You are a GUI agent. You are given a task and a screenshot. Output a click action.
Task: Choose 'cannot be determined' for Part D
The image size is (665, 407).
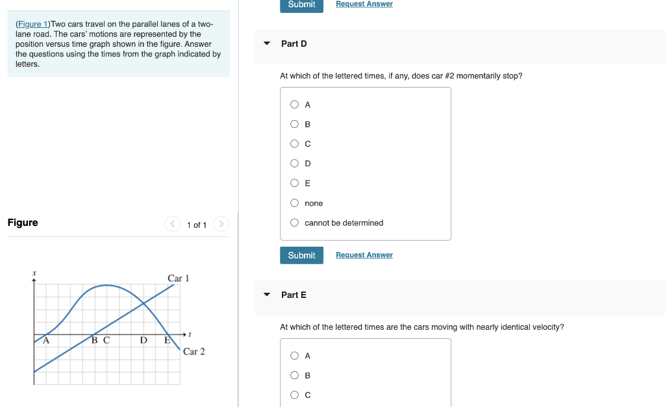coord(294,222)
